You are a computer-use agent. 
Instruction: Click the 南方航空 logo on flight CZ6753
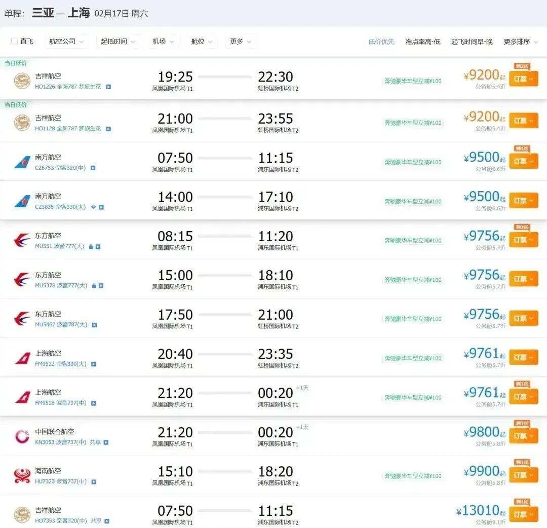(x=22, y=162)
